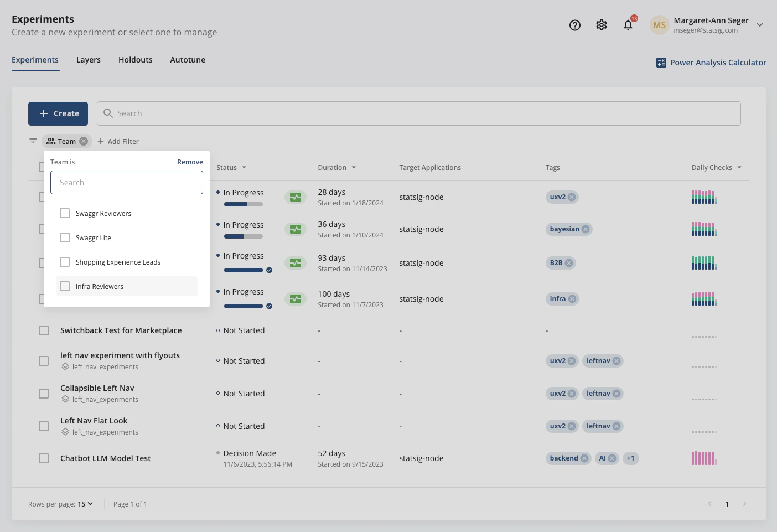Switch to the Layers tab
777x532 pixels.
click(88, 60)
